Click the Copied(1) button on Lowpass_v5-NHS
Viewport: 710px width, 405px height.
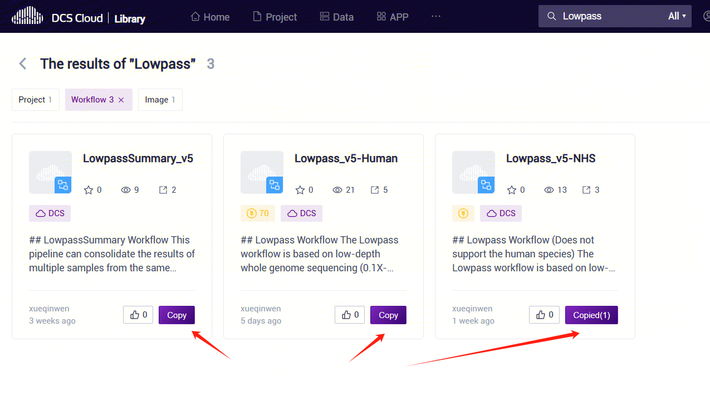(591, 315)
